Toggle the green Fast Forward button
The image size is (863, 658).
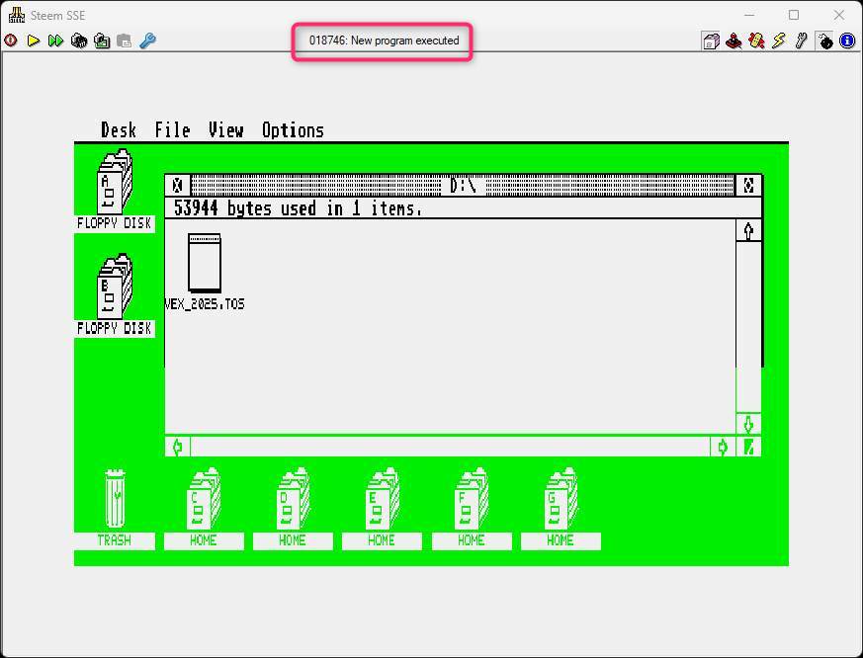point(55,41)
